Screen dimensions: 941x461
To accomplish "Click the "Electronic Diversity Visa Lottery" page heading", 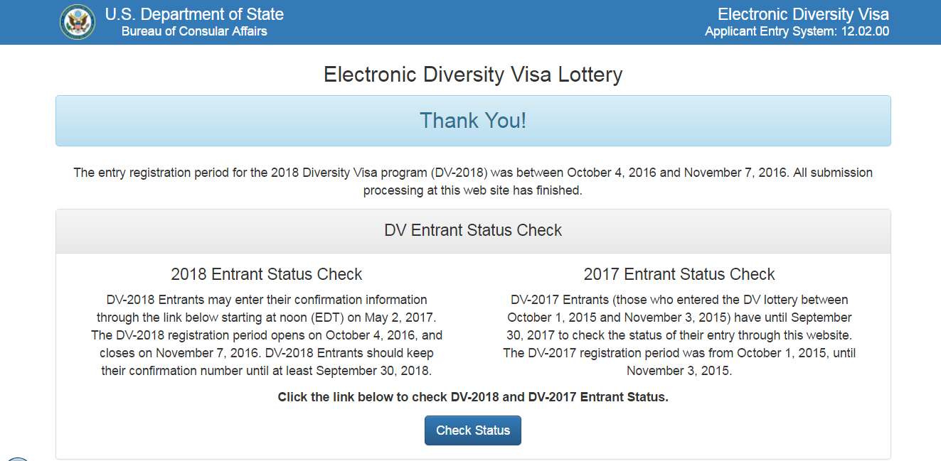I will 473,75.
